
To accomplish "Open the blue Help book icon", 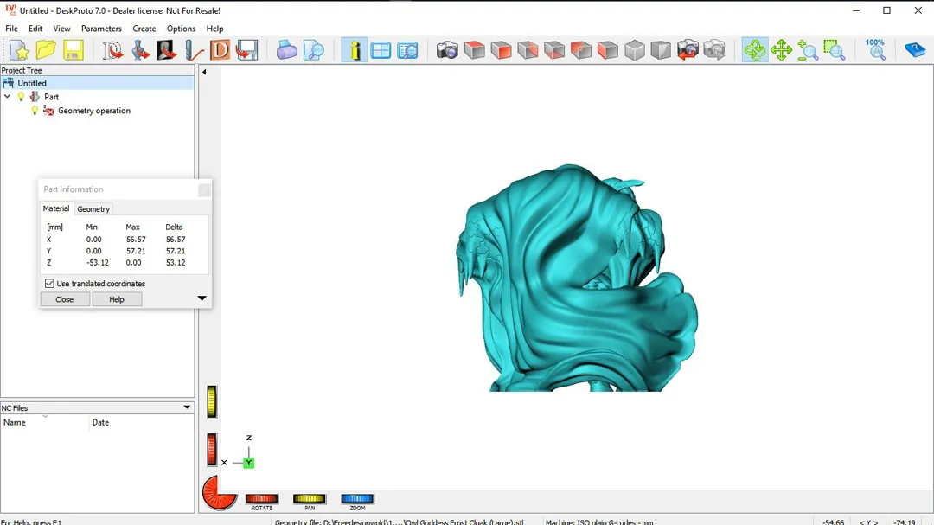I will pos(915,50).
